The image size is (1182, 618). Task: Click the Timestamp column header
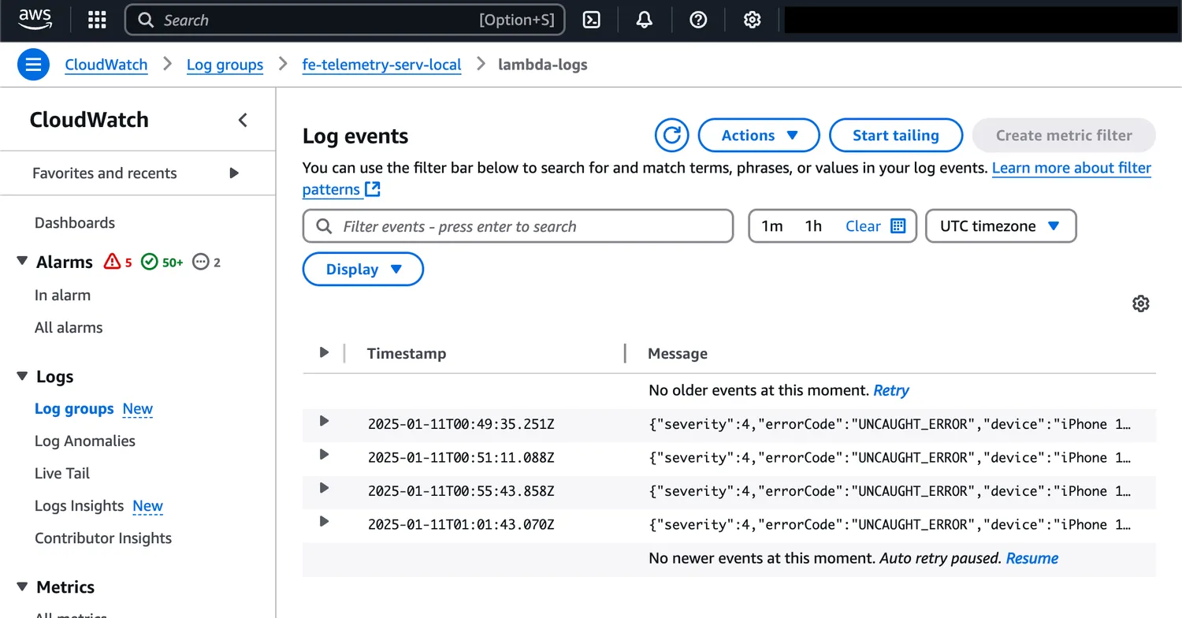click(407, 353)
